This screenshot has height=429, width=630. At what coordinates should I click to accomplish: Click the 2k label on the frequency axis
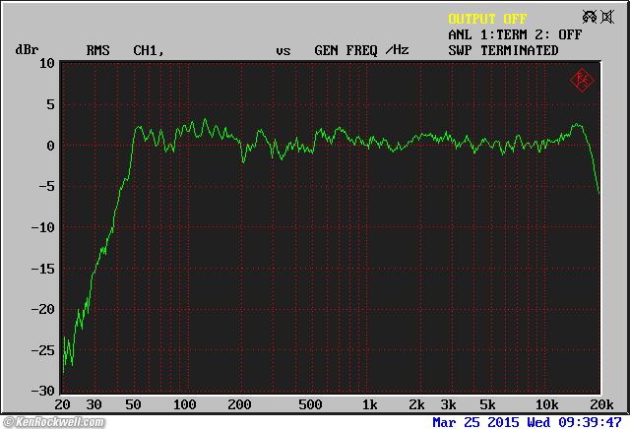(x=416, y=404)
